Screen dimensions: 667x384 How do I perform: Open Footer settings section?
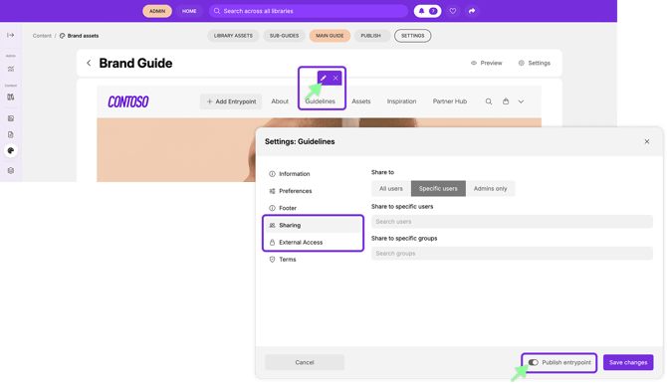[x=313, y=208]
